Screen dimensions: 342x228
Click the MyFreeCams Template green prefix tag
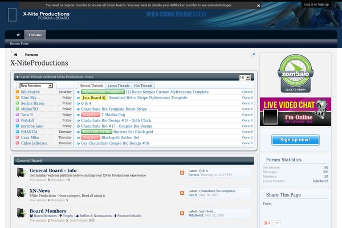(103, 92)
